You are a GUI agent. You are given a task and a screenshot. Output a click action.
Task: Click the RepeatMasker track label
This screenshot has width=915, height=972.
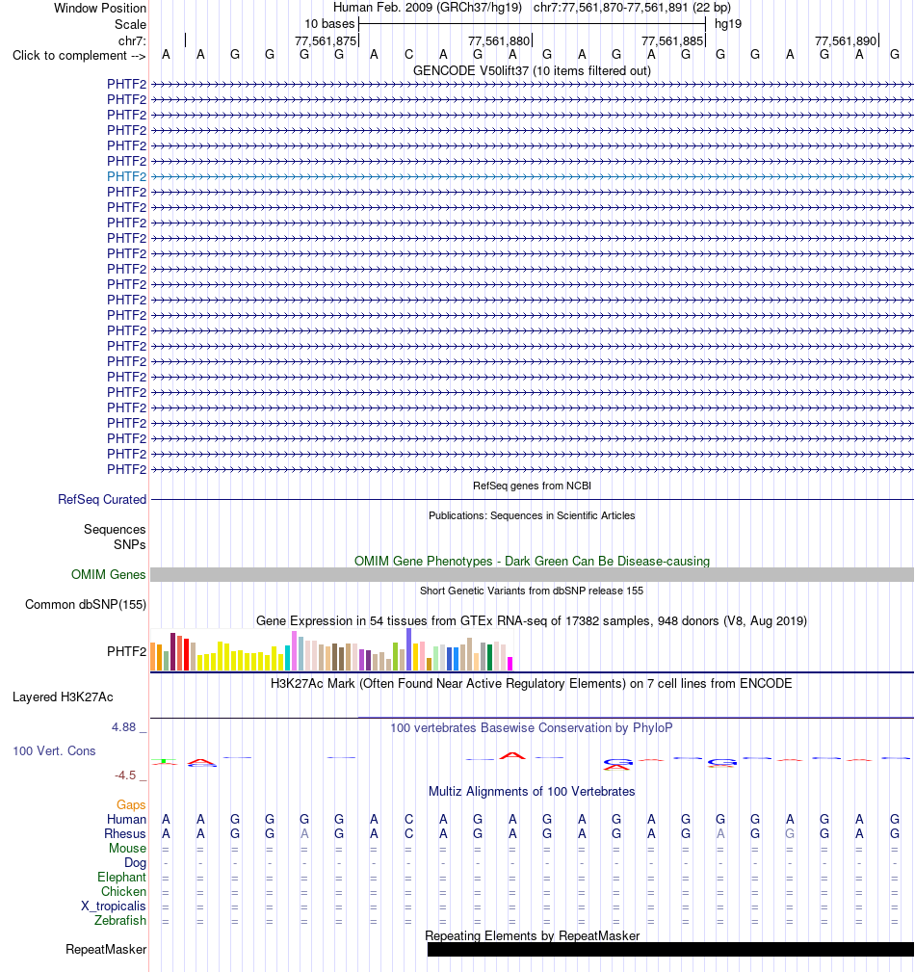point(106,949)
